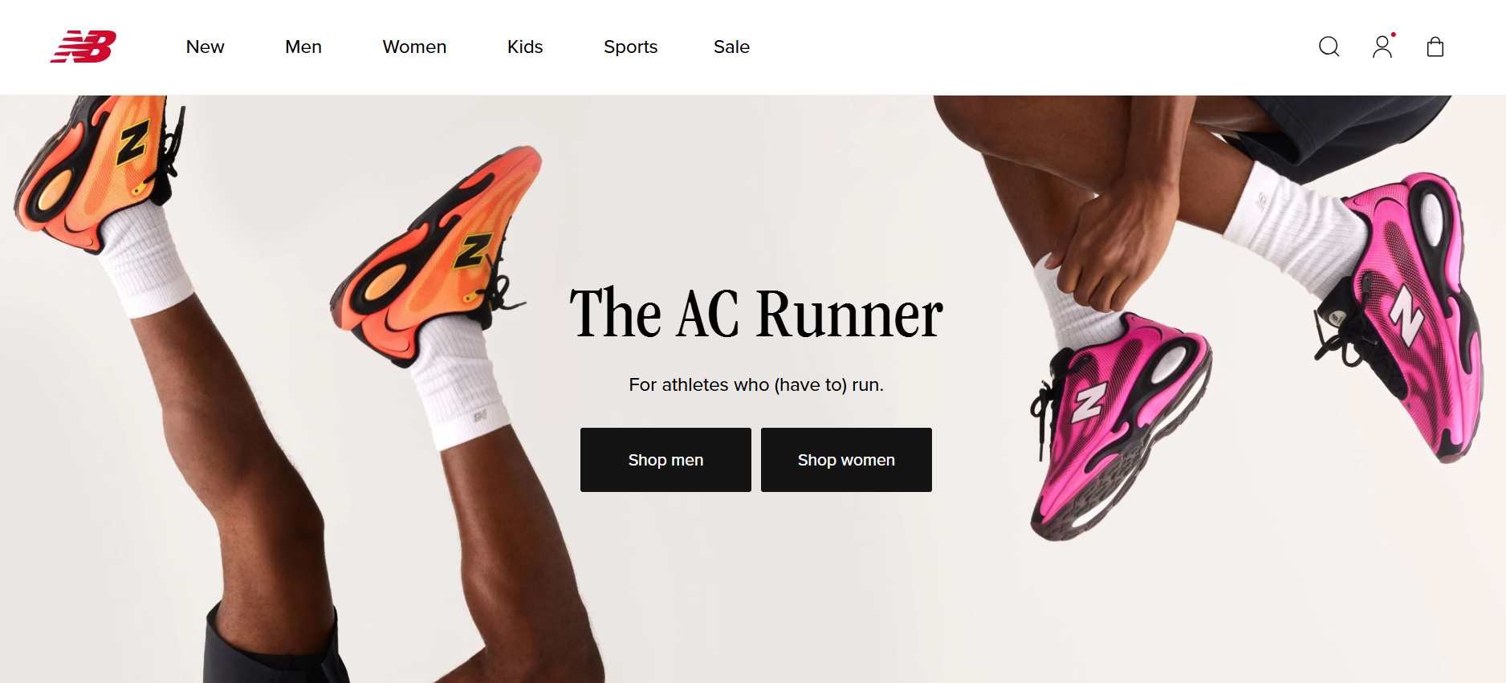Click the New Balance logo
This screenshot has height=683, width=1506.
point(83,47)
